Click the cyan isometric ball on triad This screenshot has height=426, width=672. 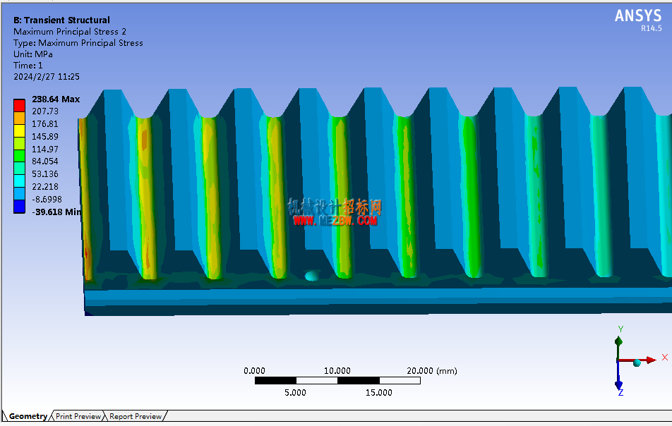pos(637,363)
